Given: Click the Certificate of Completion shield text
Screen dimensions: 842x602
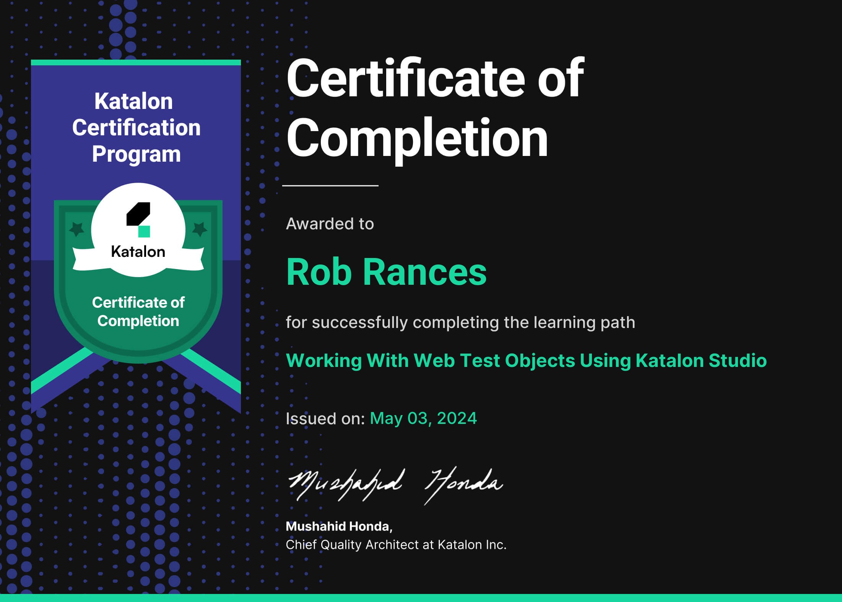Looking at the screenshot, I should pos(138,312).
